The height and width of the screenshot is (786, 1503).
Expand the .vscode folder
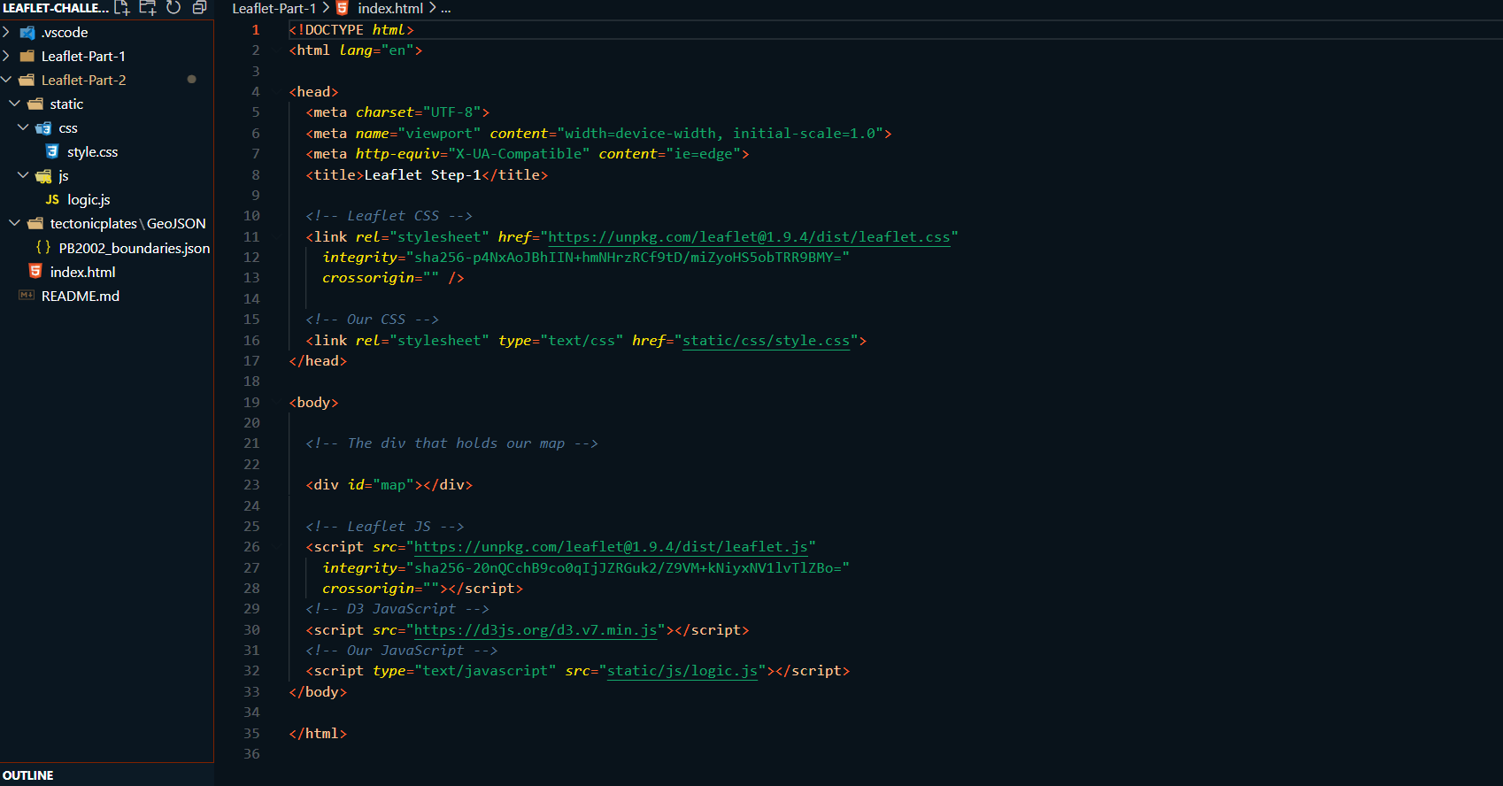tap(7, 32)
